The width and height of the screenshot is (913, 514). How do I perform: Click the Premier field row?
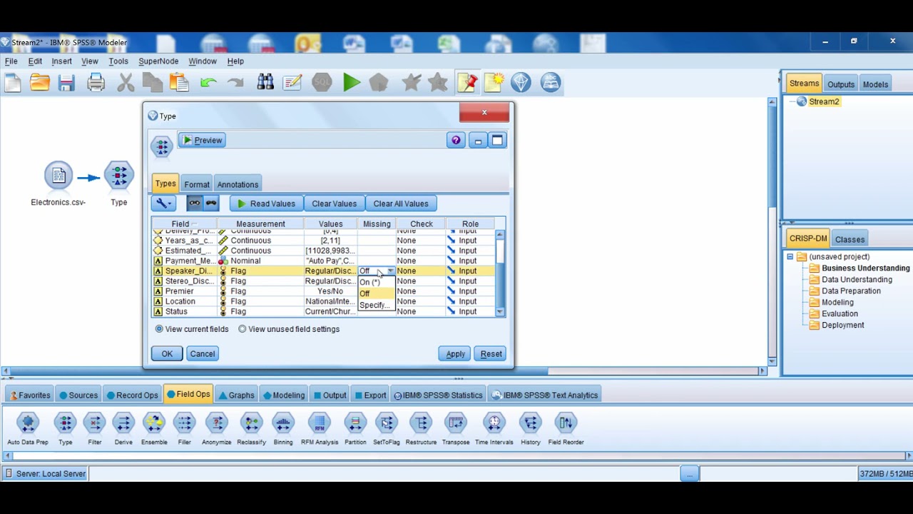pos(323,291)
